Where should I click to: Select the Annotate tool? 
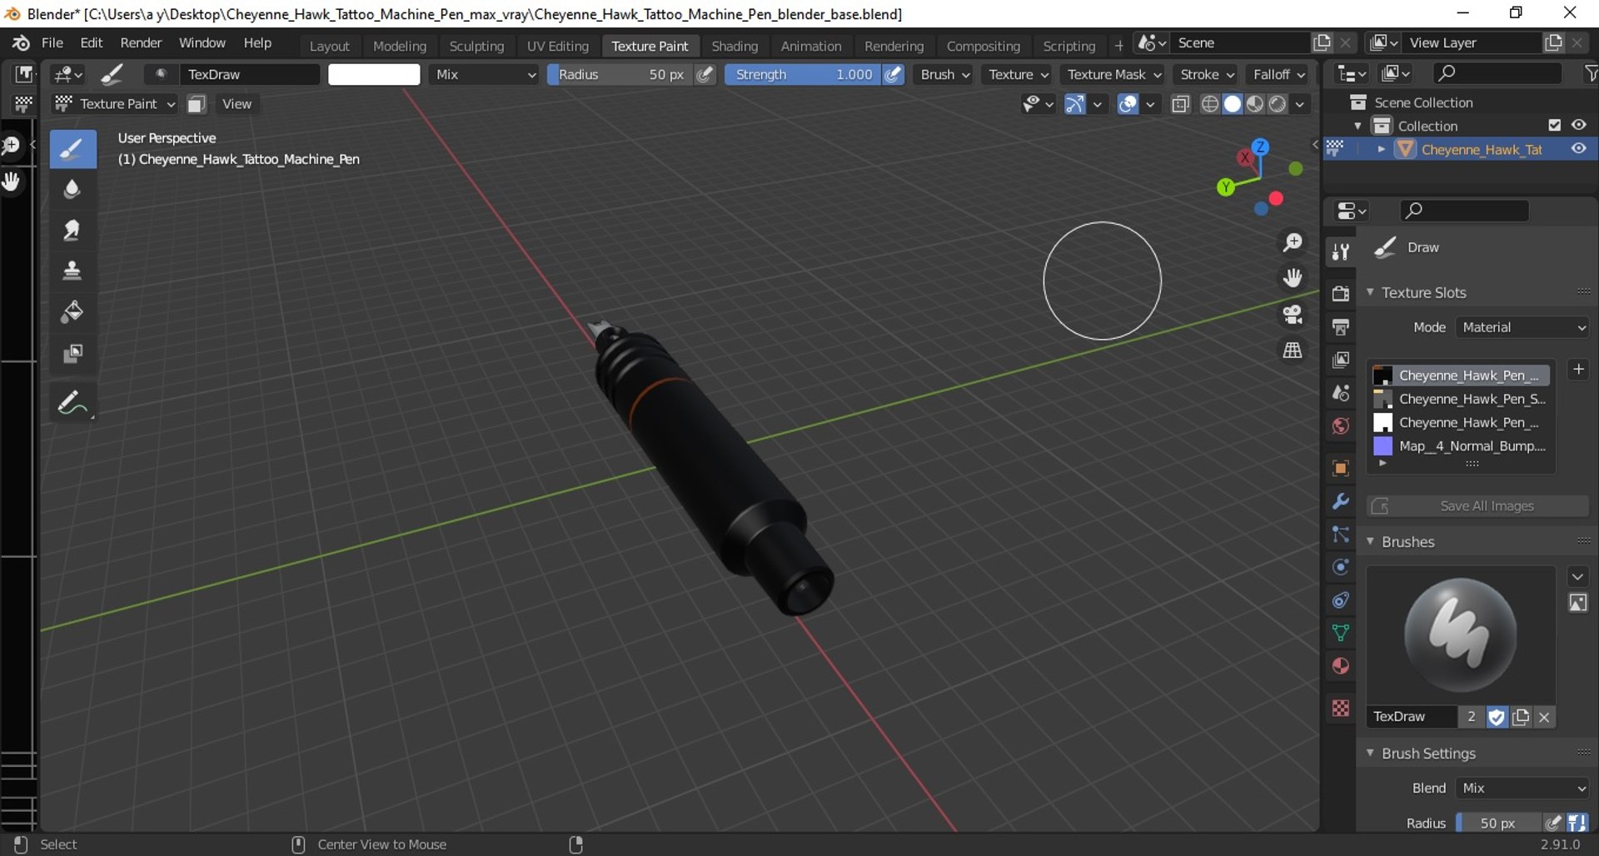point(72,403)
